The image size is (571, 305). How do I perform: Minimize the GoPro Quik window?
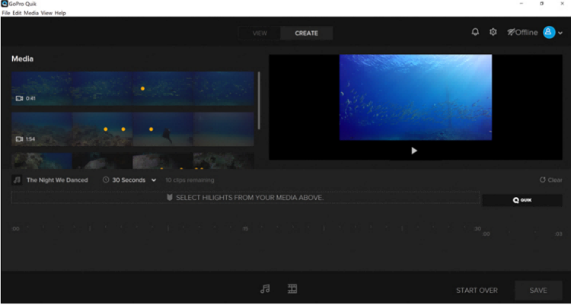point(522,4)
